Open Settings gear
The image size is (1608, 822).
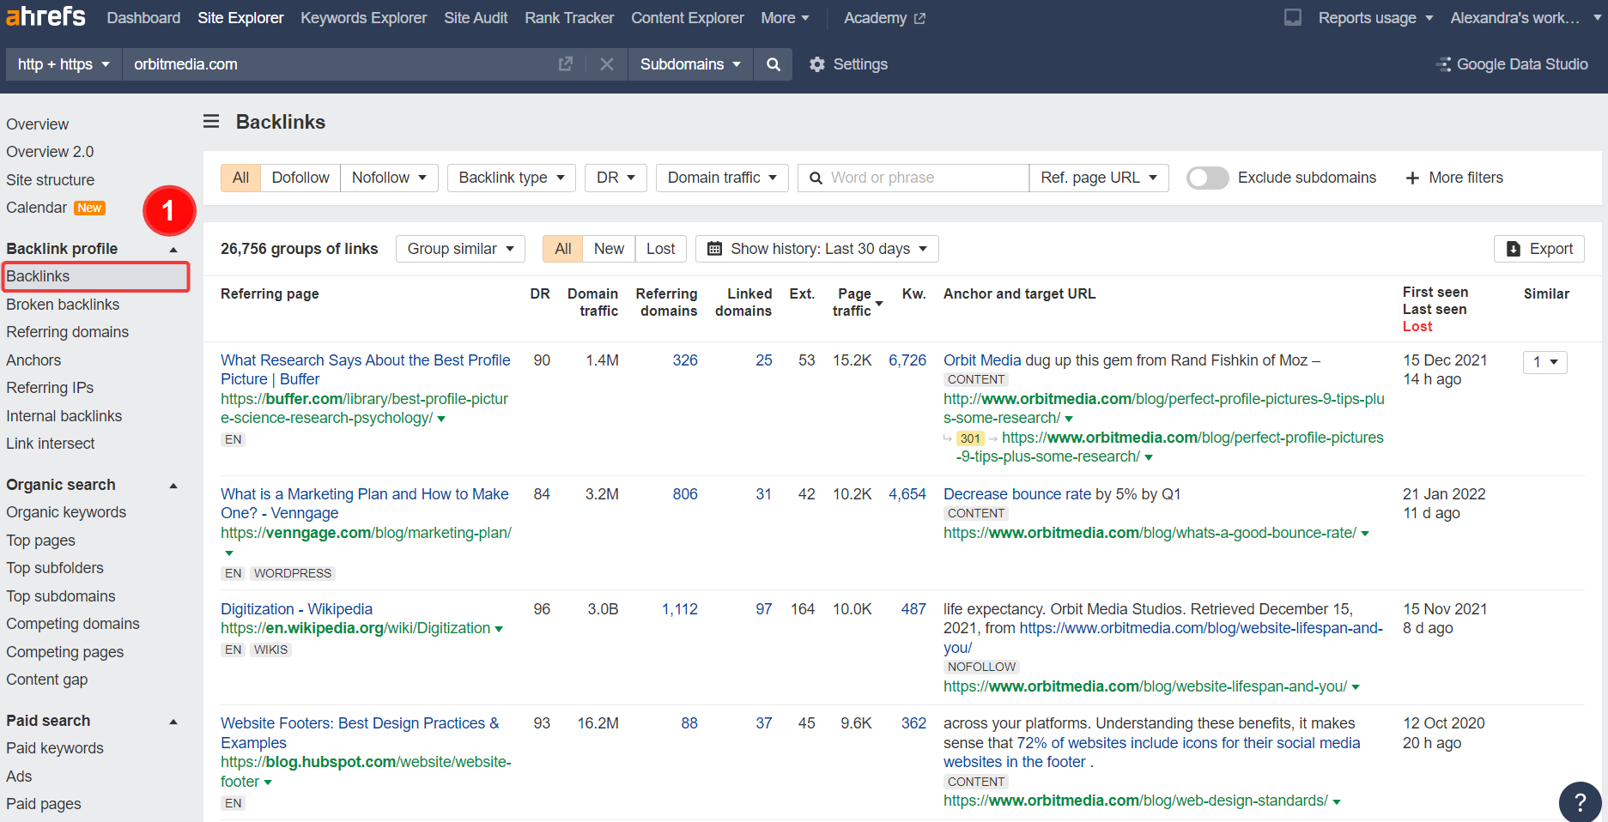click(848, 64)
